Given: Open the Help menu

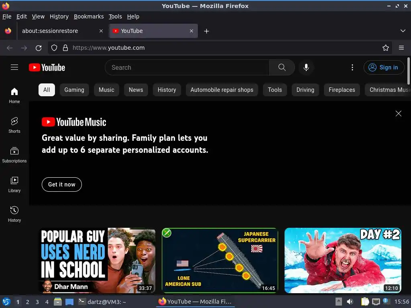Looking at the screenshot, I should click(133, 16).
